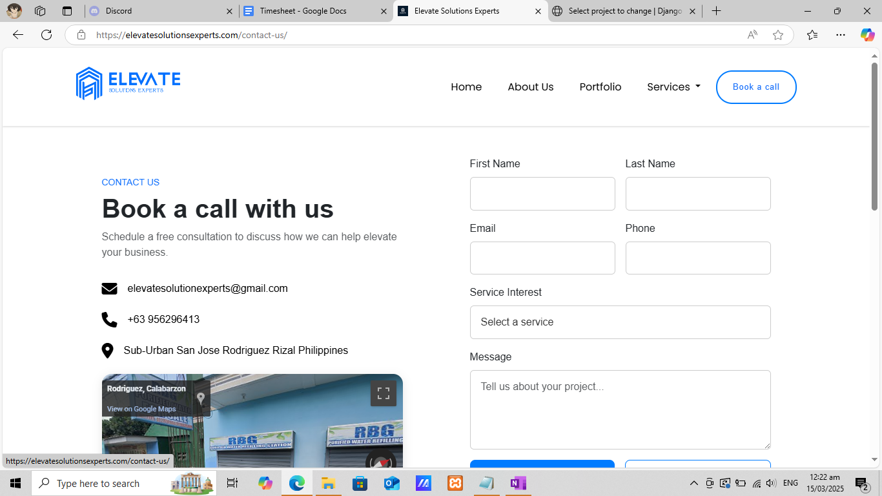The width and height of the screenshot is (882, 496).
Task: Open a new browser tab with the plus icon
Action: point(716,11)
